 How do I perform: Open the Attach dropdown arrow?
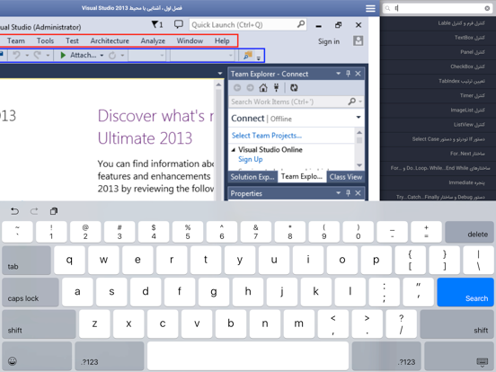coord(102,56)
